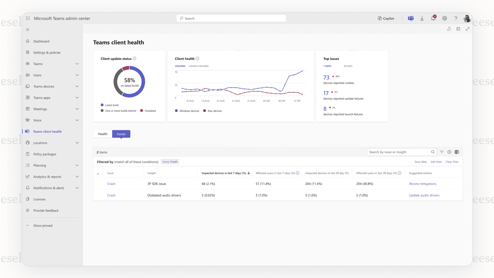The height and width of the screenshot is (278, 494).
Task: Open the filter icon beside the issues search box
Action: click(442, 152)
